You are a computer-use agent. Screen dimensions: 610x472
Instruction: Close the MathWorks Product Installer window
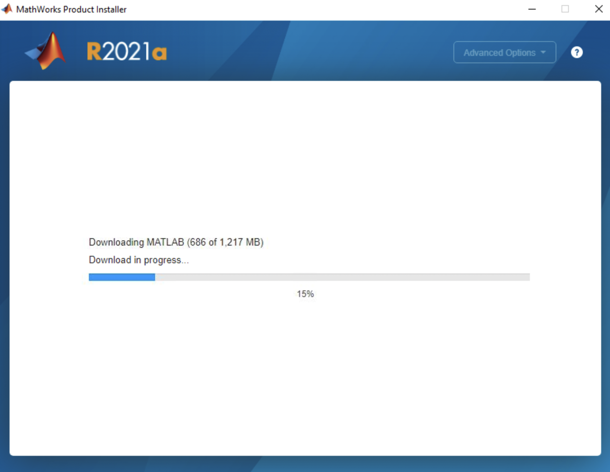coord(599,9)
